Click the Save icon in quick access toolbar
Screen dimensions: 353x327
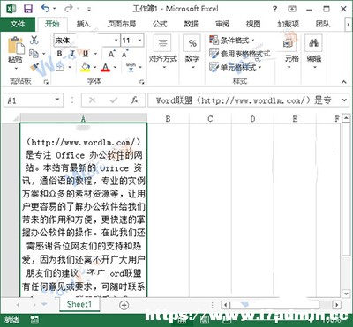click(28, 9)
